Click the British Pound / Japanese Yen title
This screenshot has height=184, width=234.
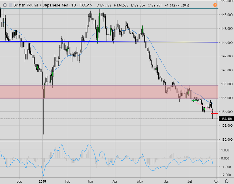[x=41, y=5]
